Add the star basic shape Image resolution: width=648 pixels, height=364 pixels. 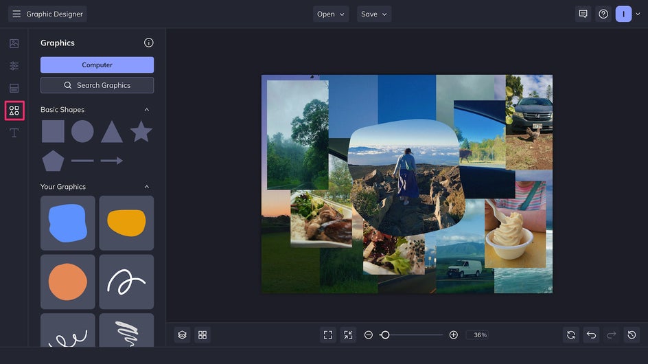pyautogui.click(x=141, y=132)
